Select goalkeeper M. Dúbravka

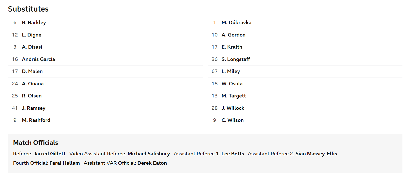237,22
